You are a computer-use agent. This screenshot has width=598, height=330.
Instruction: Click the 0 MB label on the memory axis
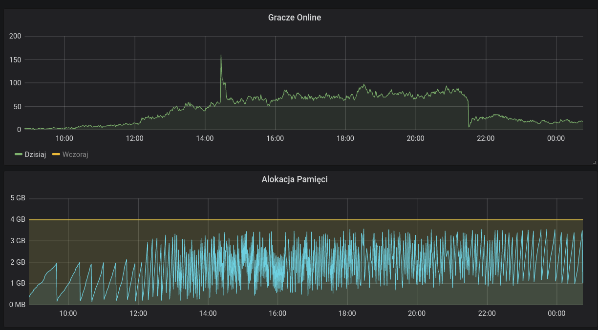coord(18,305)
